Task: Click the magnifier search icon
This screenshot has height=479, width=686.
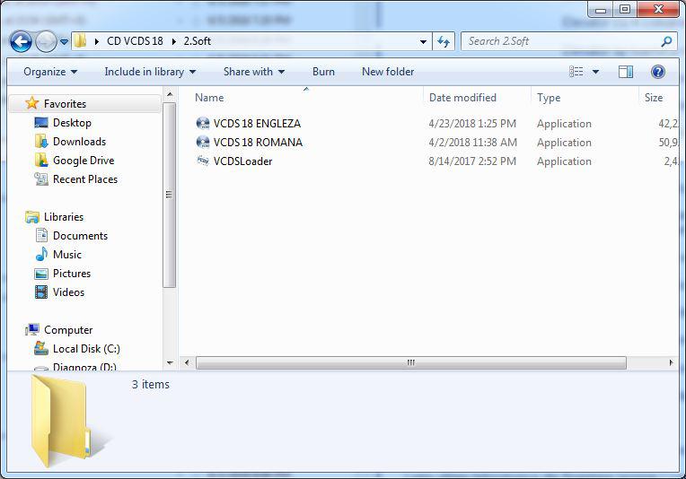Action: (666, 41)
